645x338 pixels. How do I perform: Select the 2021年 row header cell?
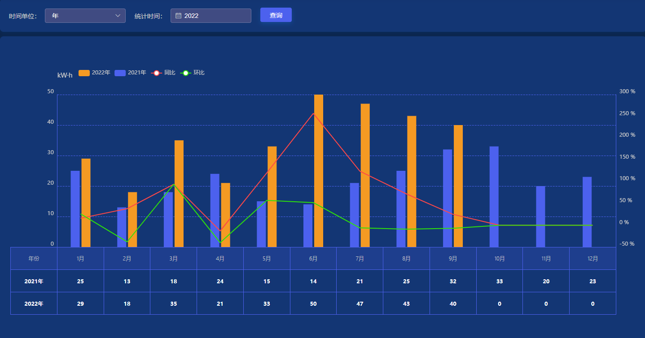[34, 281]
